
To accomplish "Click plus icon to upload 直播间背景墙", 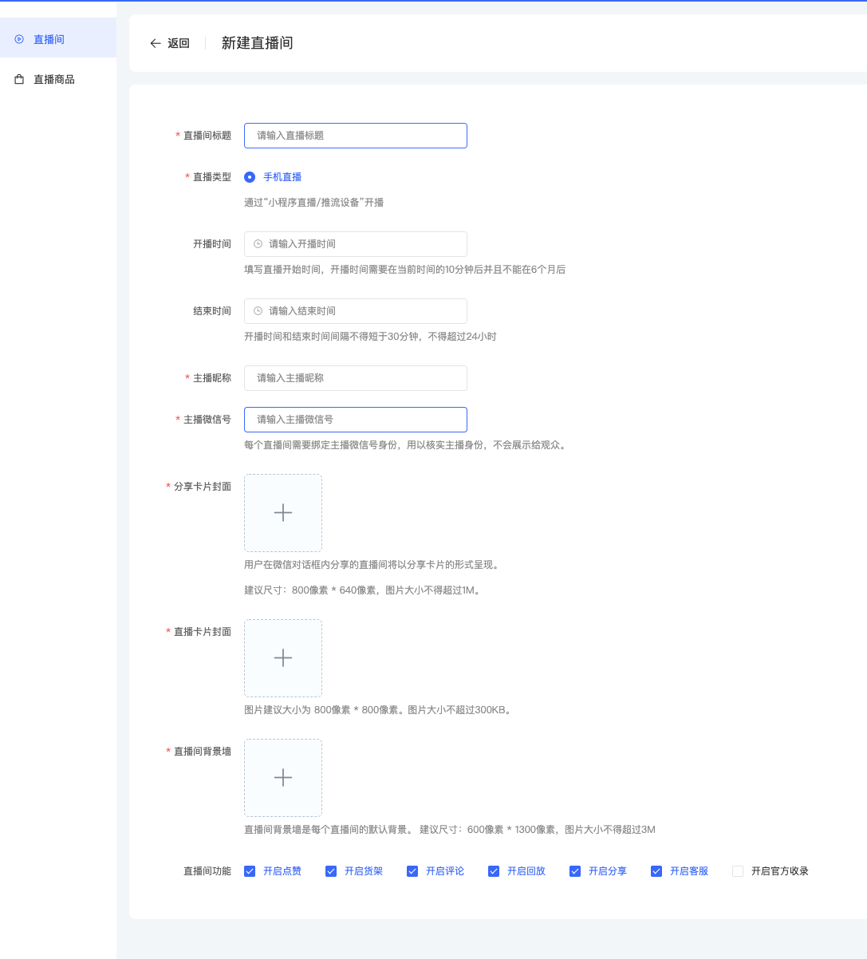I will (283, 778).
